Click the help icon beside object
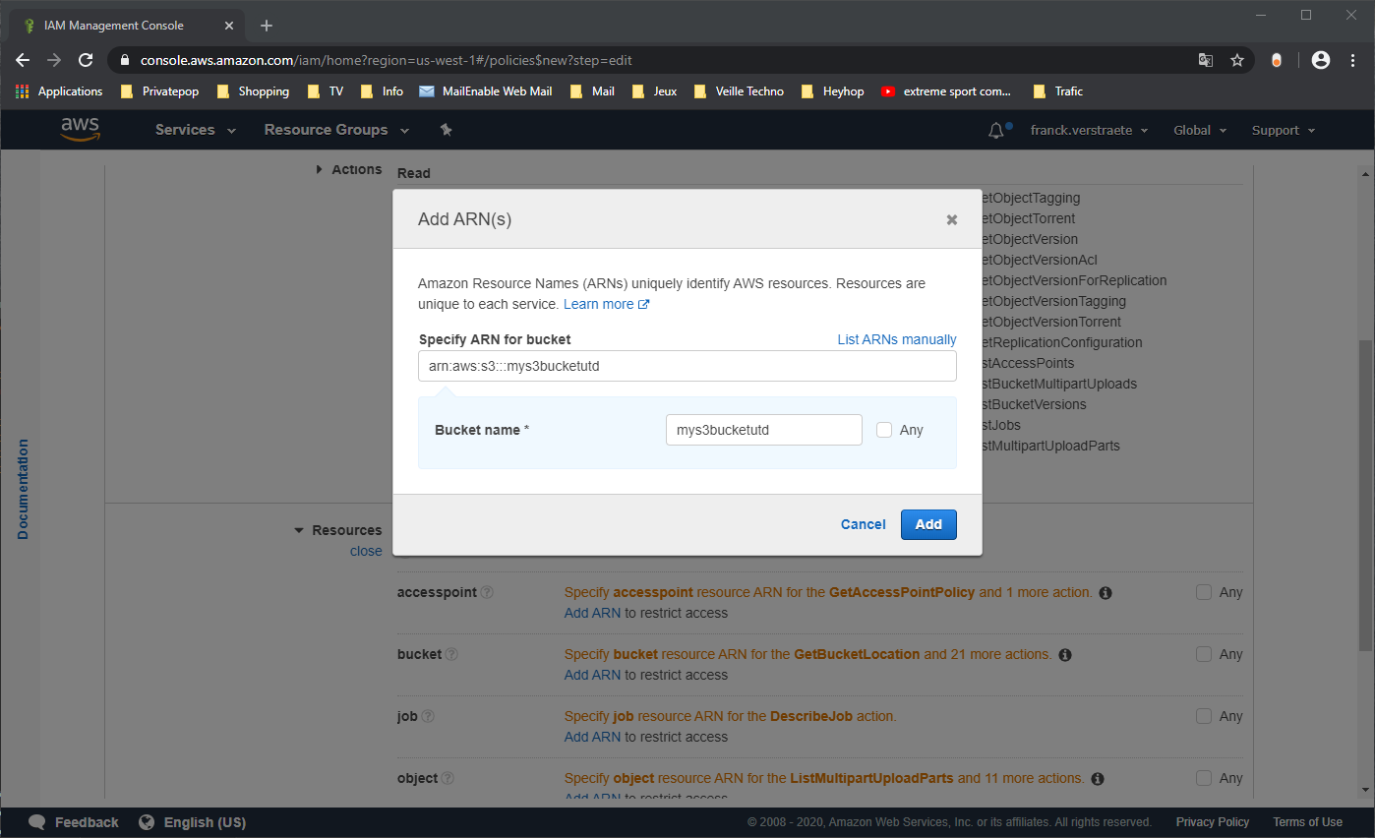This screenshot has width=1375, height=838. point(448,778)
